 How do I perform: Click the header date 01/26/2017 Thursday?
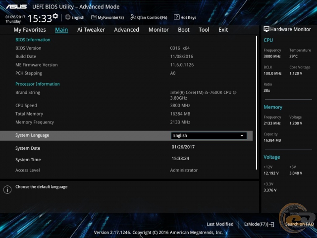(15, 19)
